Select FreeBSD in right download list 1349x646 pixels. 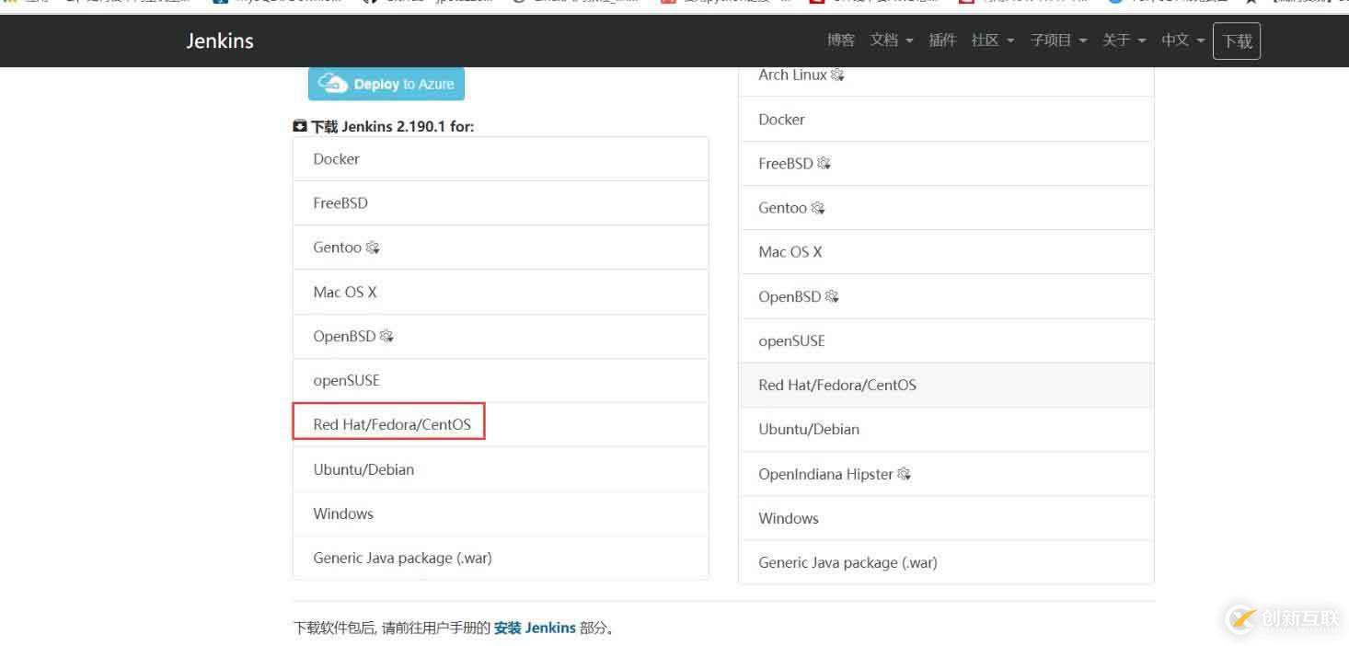(946, 164)
